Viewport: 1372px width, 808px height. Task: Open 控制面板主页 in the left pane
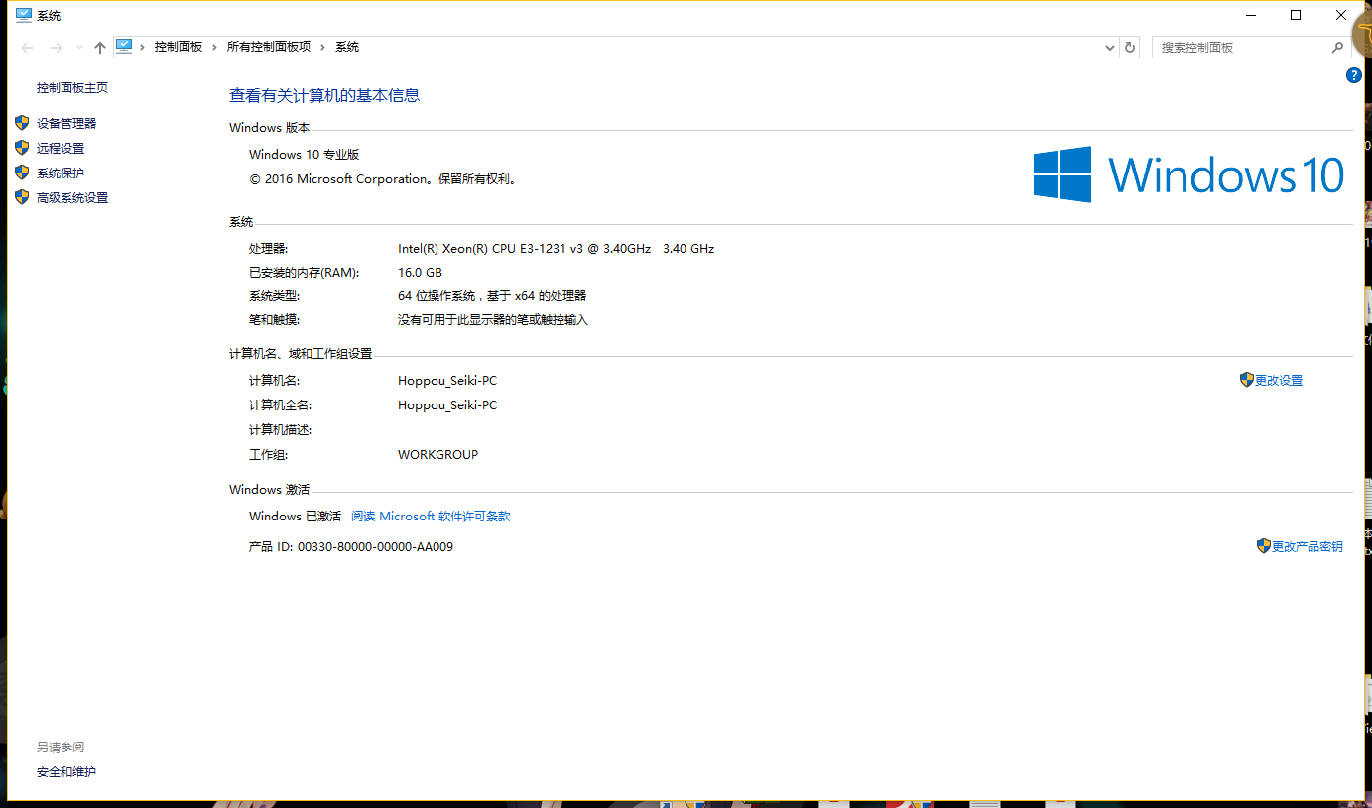[72, 88]
